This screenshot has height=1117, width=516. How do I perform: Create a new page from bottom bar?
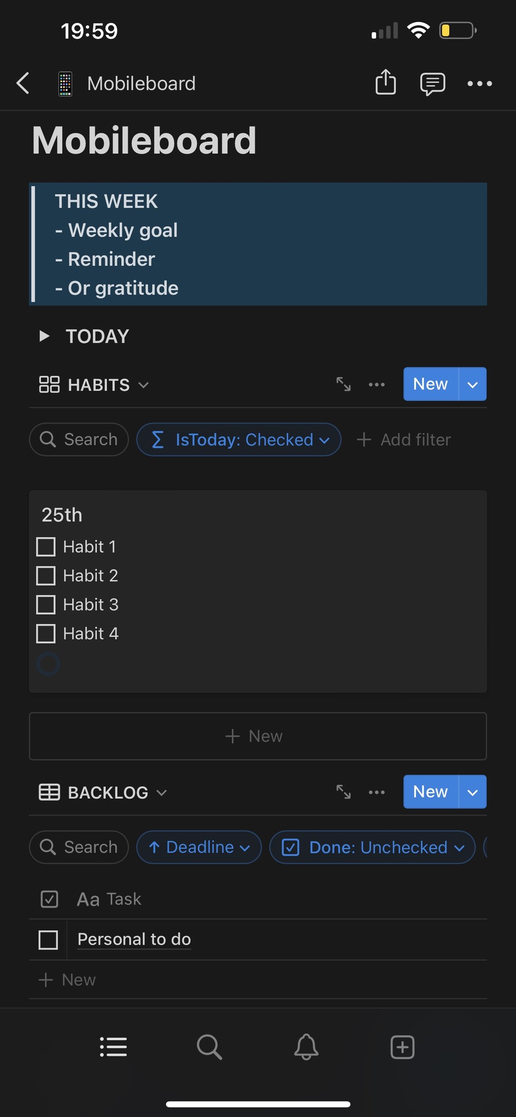point(402,1047)
